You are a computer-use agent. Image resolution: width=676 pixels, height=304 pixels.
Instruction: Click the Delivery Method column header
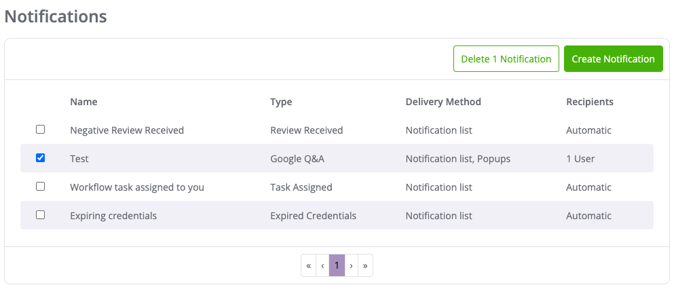coord(443,102)
